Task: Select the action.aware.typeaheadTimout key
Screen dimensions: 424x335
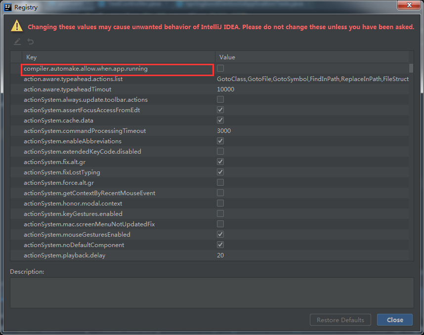Action: (x=67, y=89)
